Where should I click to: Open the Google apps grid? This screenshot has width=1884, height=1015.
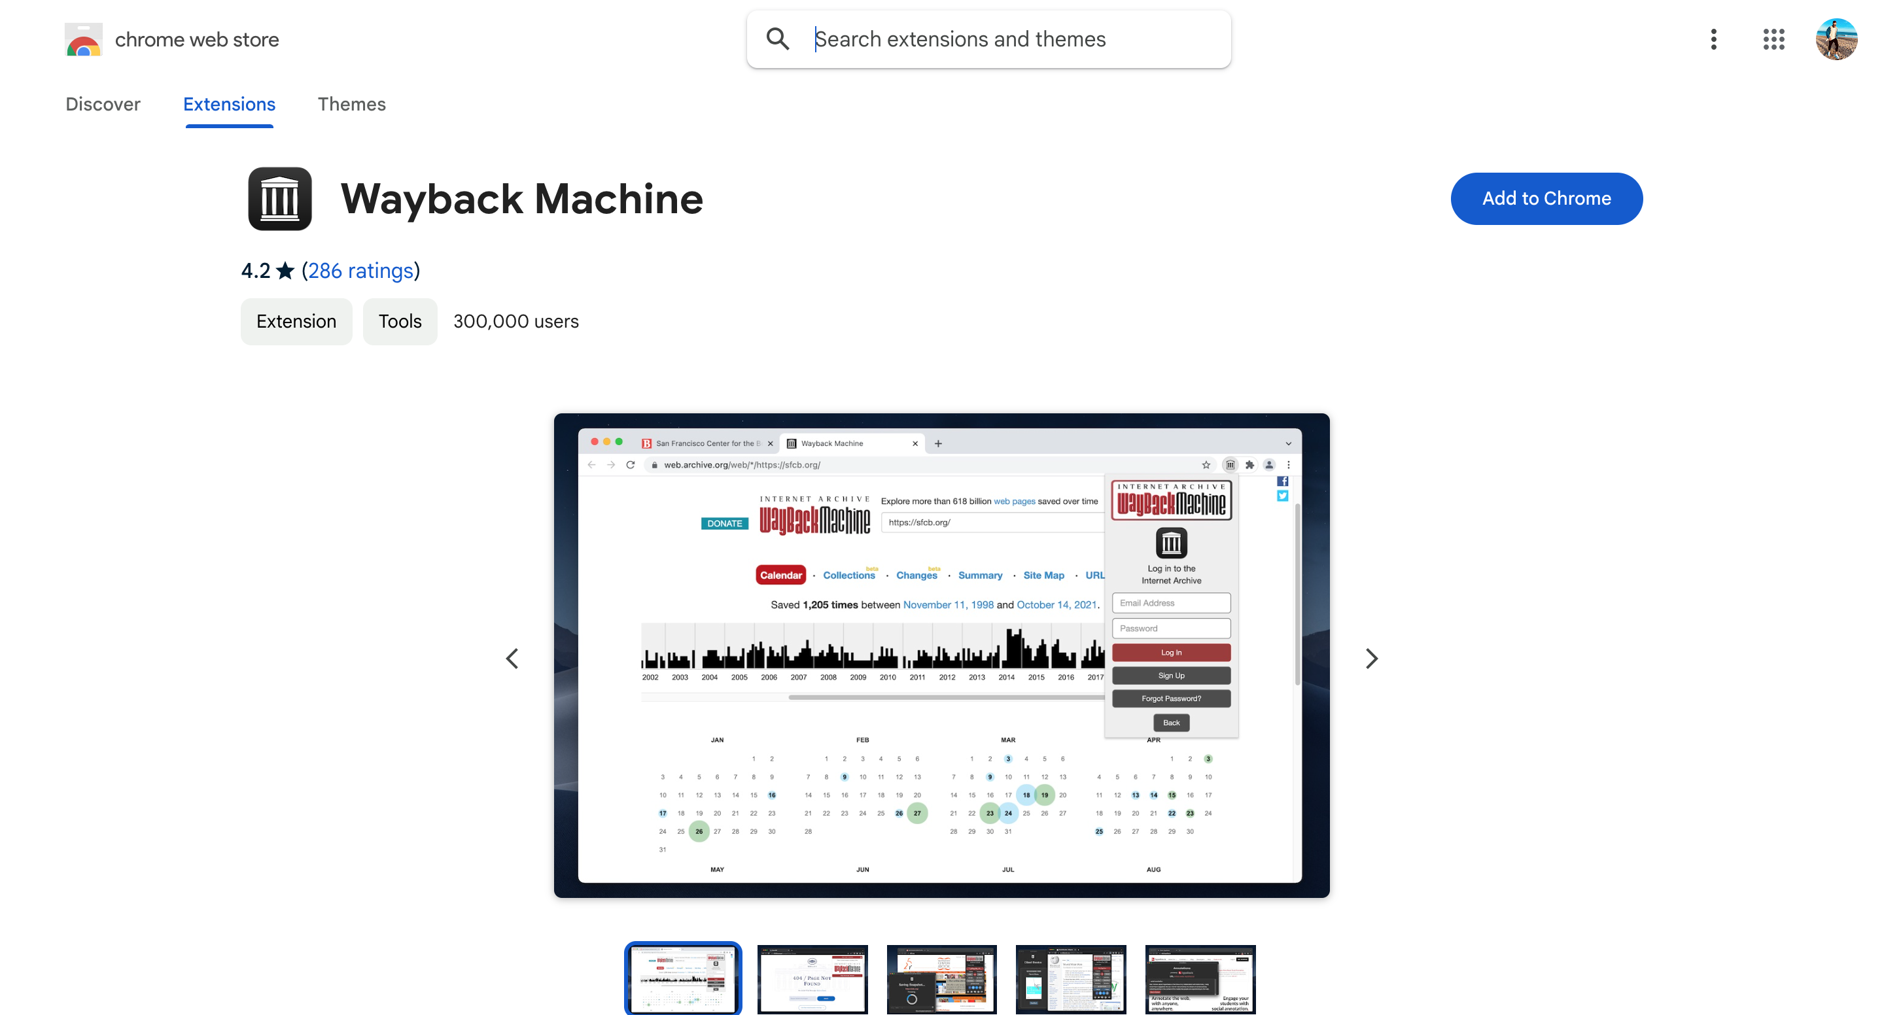(1773, 39)
